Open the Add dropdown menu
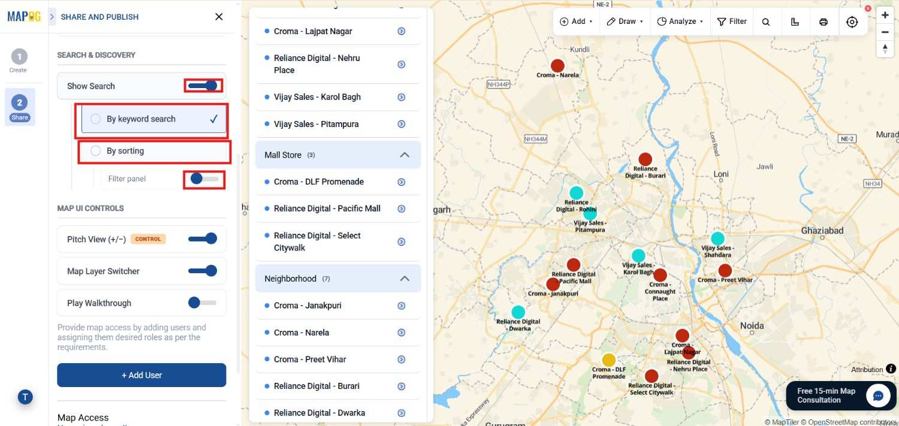 point(576,22)
